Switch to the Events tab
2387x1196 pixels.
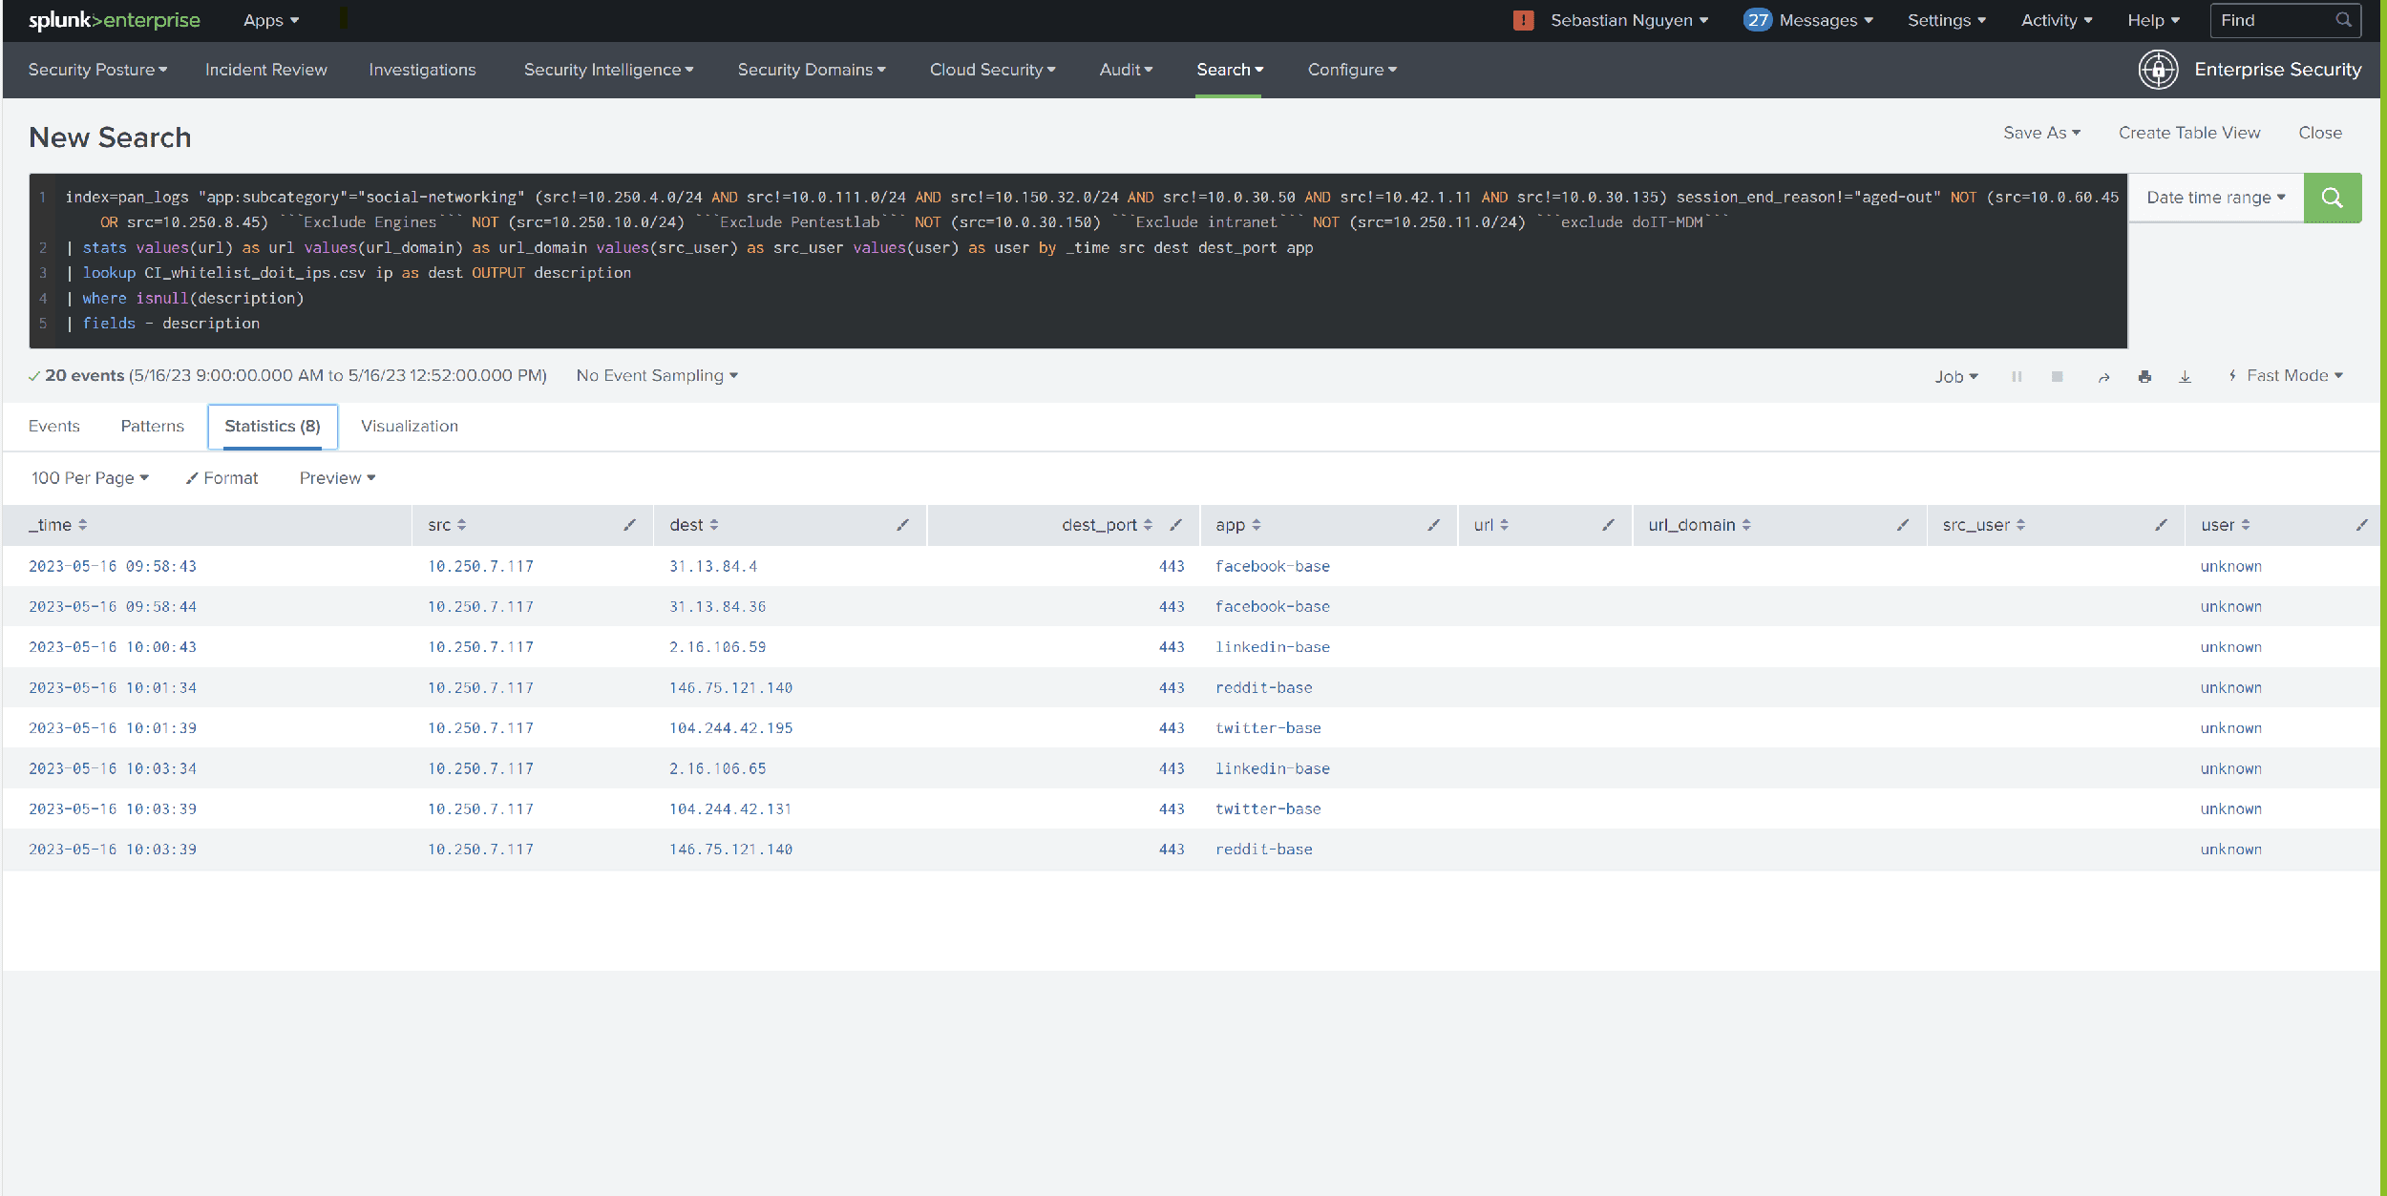53,427
